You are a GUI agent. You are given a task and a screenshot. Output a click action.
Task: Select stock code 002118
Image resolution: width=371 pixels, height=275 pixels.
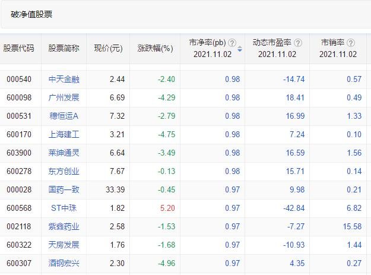point(19,226)
